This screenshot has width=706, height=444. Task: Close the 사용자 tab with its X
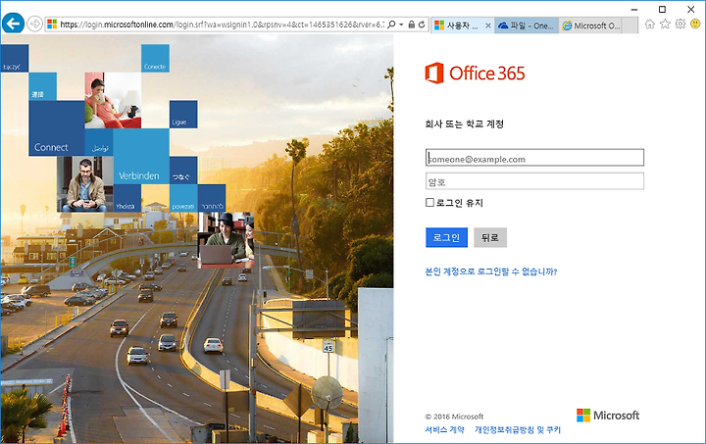[487, 25]
